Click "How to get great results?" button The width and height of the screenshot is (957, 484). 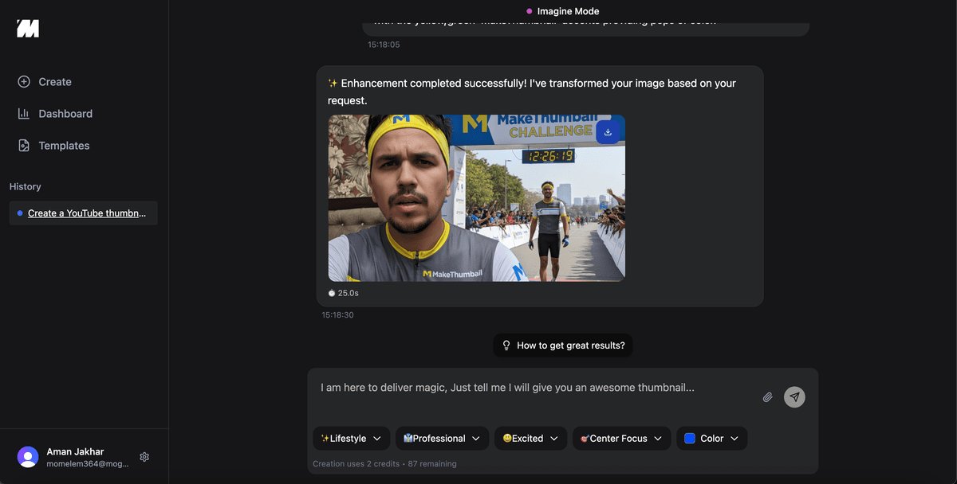(x=562, y=345)
